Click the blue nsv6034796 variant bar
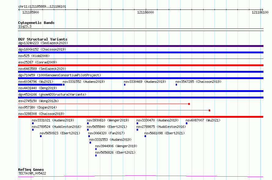The width and height of the screenshot is (272, 180). coord(40,85)
